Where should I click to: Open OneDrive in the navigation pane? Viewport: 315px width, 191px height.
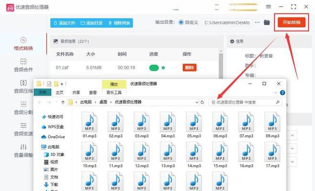tap(53, 137)
